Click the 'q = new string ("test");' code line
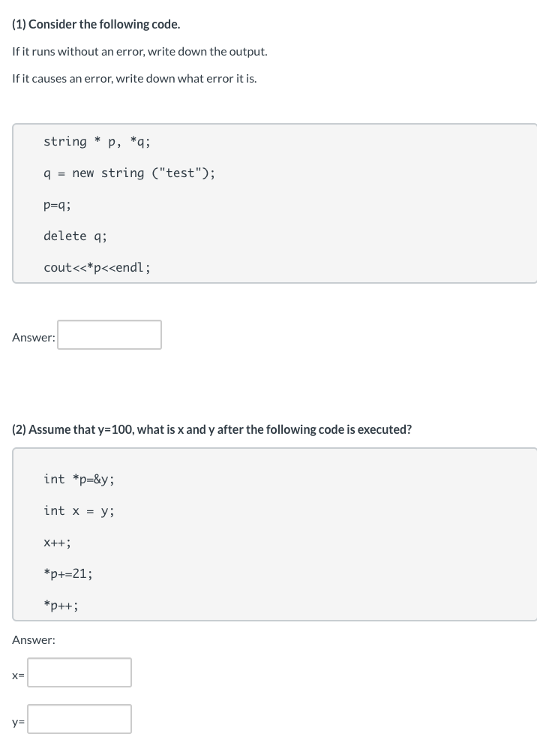Viewport: 537px width, 743px height. pyautogui.click(x=129, y=173)
